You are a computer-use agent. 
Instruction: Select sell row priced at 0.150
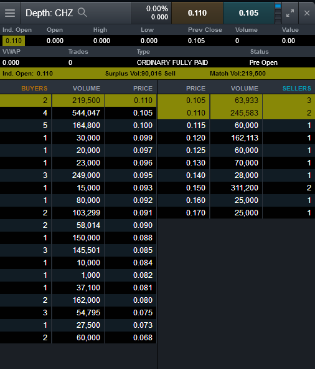tap(236, 188)
